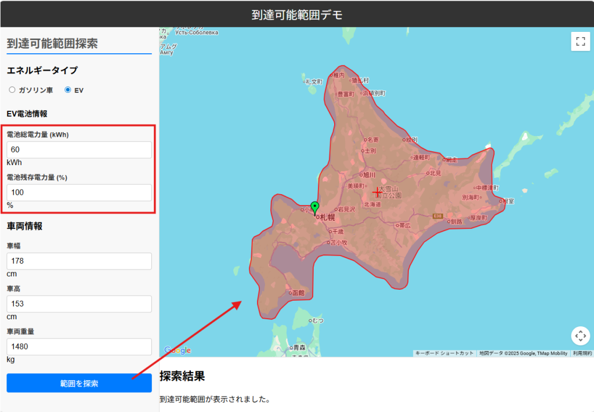The image size is (594, 412).
Task: Click the 士別 city label on the map
Action: [x=370, y=151]
